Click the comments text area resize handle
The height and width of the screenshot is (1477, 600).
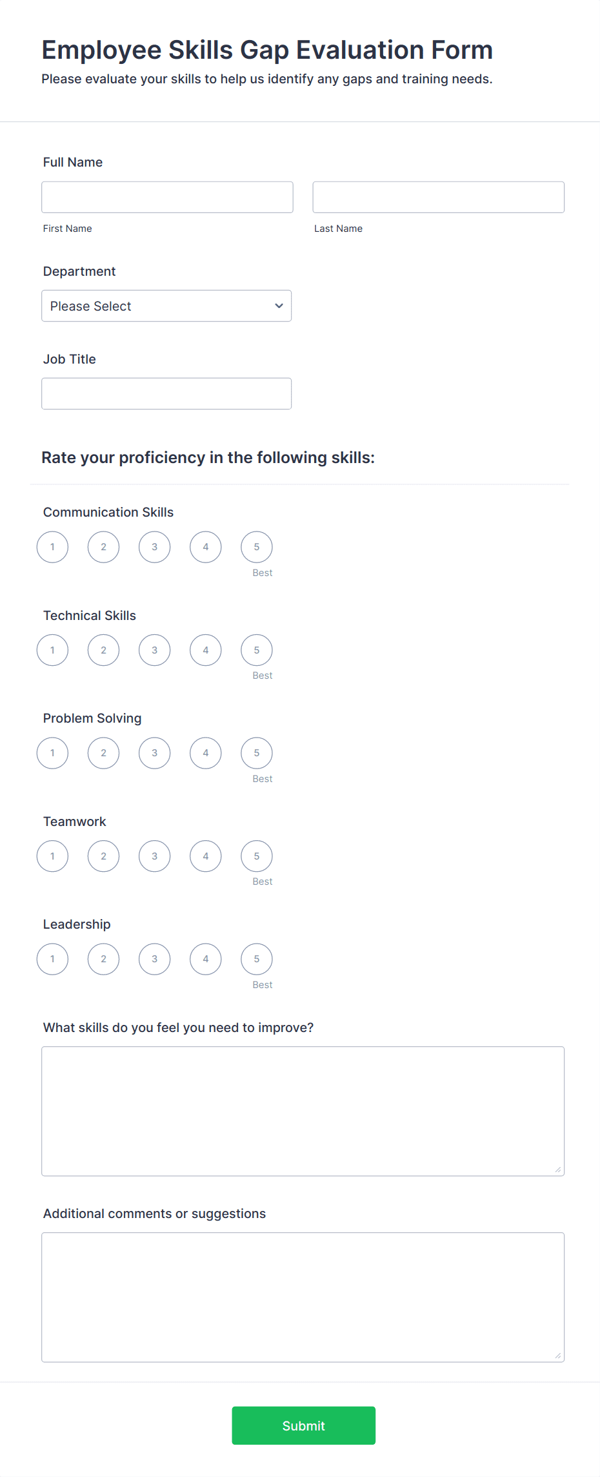click(558, 1356)
